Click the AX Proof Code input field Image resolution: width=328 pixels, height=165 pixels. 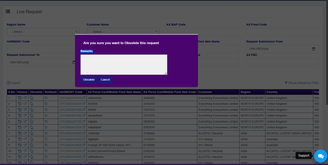point(282,32)
